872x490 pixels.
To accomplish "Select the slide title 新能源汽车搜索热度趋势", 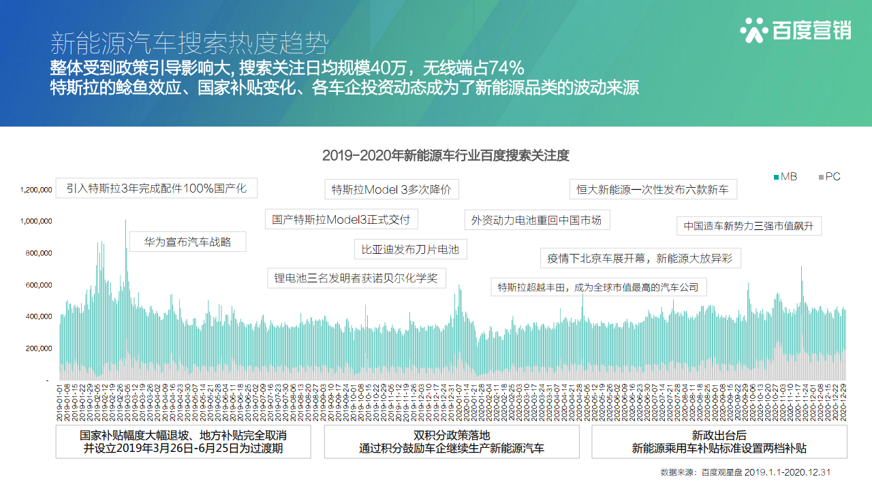I will pyautogui.click(x=189, y=44).
